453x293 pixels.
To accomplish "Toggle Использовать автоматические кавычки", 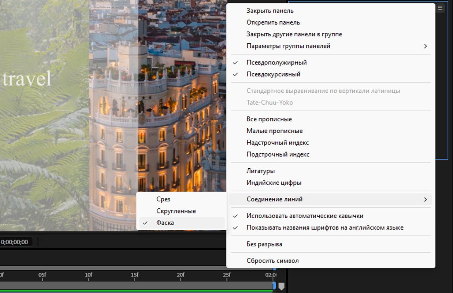I will (x=331, y=216).
